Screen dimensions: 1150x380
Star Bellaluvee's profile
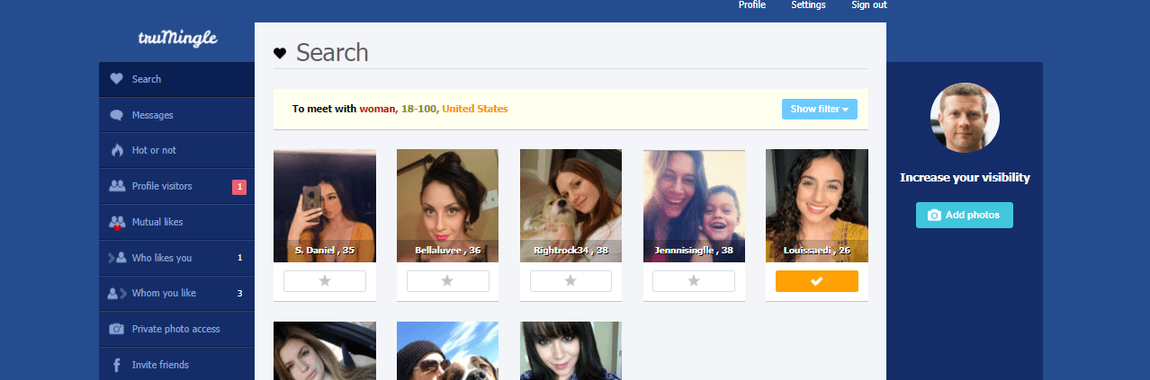pyautogui.click(x=448, y=281)
